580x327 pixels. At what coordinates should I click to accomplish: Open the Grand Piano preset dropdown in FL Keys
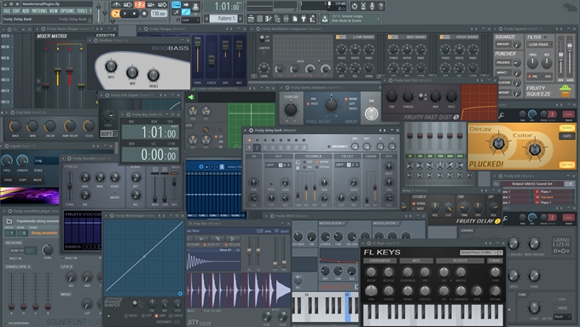pyautogui.click(x=478, y=253)
